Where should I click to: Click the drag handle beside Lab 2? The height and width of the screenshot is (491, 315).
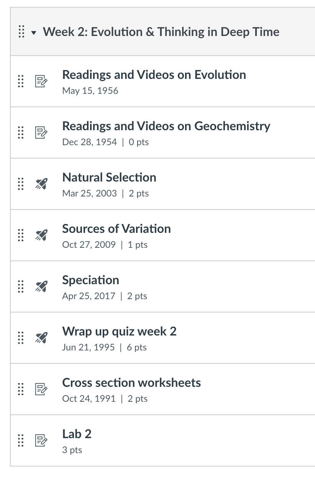tap(21, 440)
